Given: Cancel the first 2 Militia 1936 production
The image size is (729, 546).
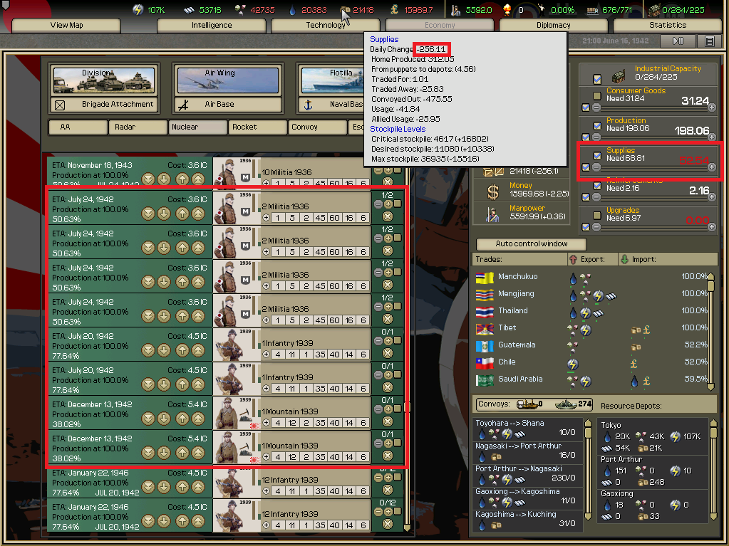Looking at the screenshot, I should tap(387, 216).
